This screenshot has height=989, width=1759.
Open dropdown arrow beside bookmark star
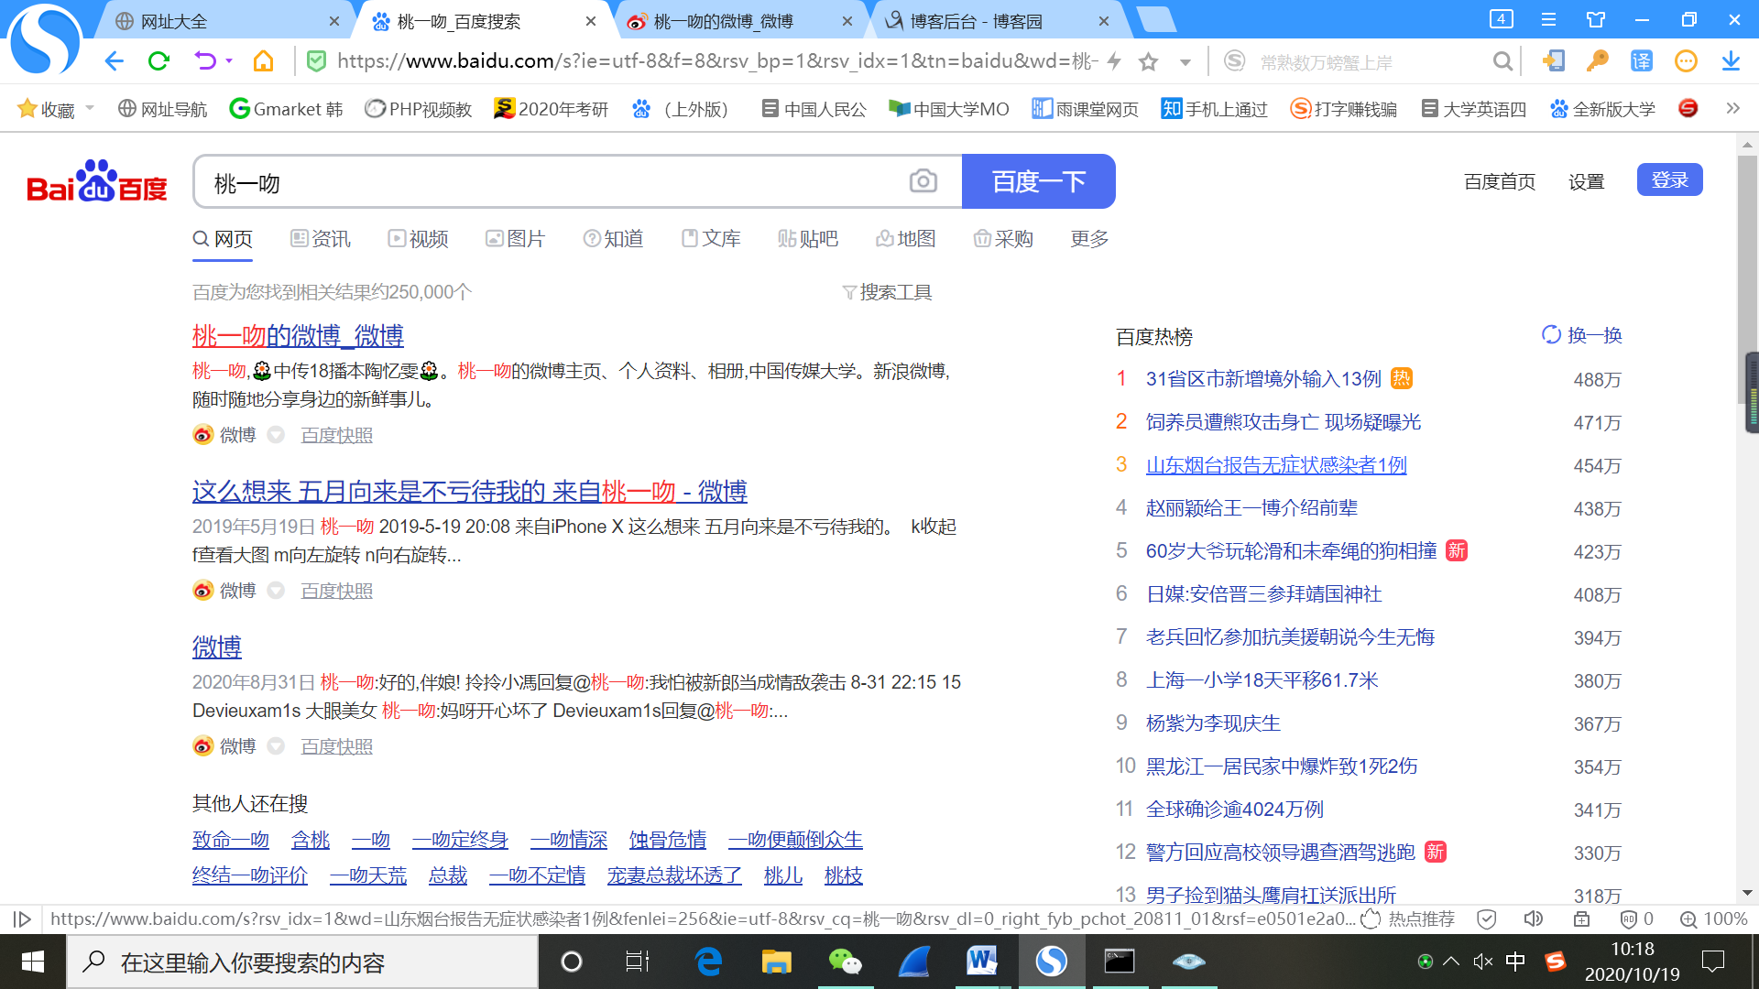click(1185, 62)
